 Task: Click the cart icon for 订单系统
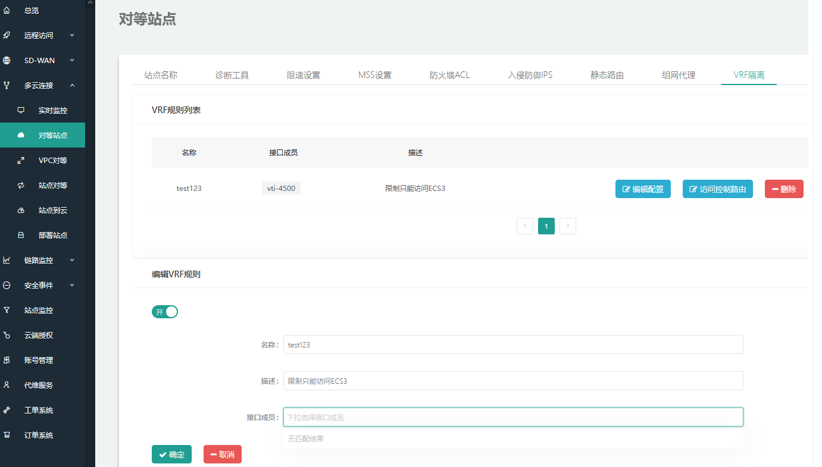click(x=7, y=435)
